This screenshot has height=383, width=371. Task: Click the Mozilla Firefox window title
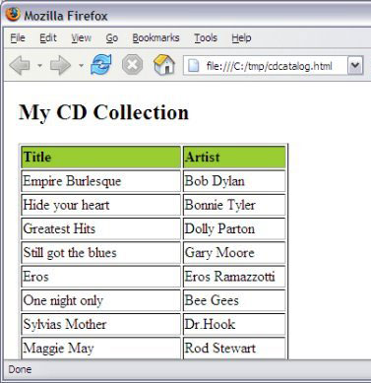tap(66, 16)
